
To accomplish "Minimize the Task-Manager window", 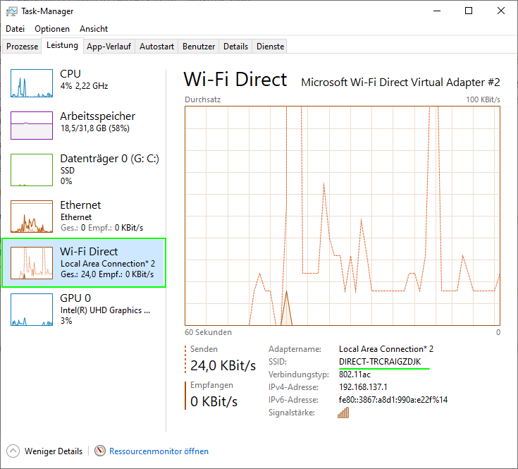I will coord(437,11).
